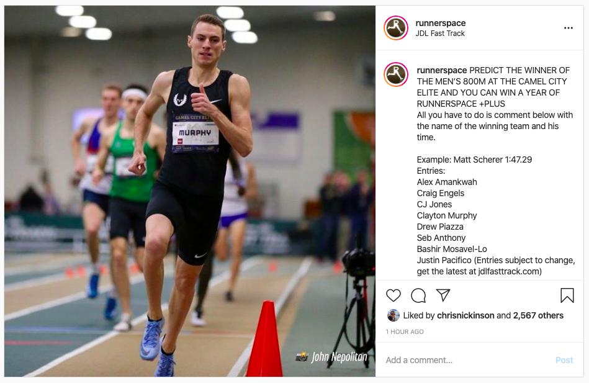
Task: Submit the comment with Post button
Action: pyautogui.click(x=564, y=360)
